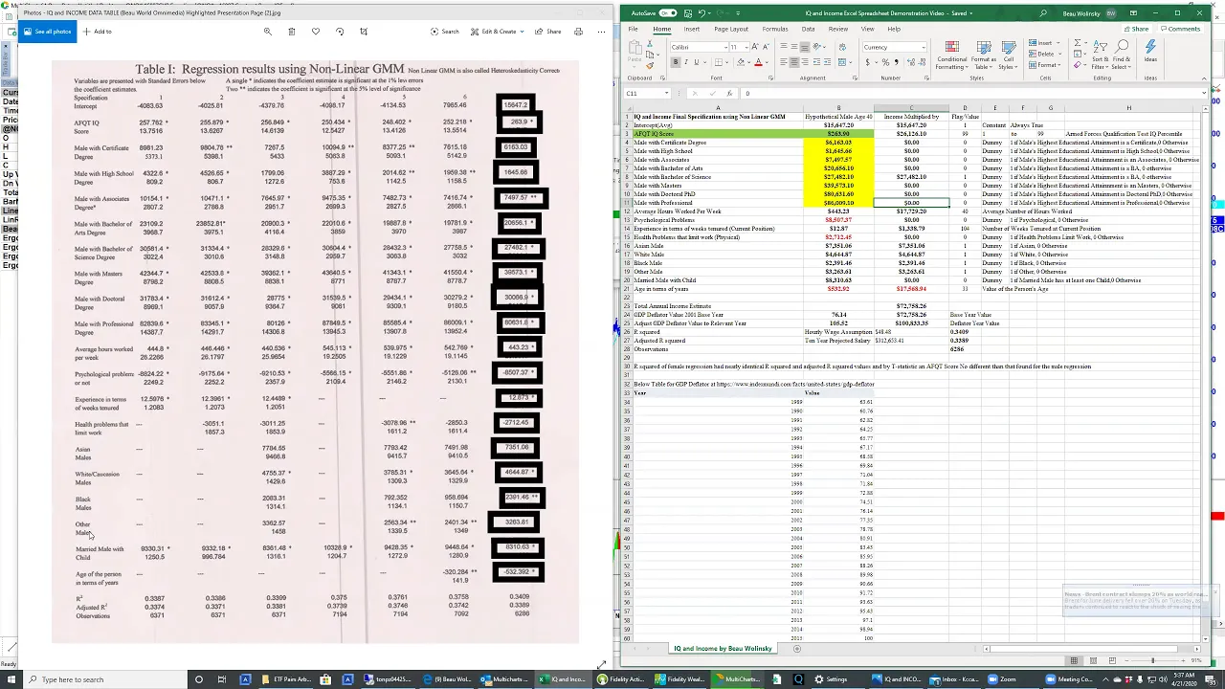Apply percent style in Number group
The height and width of the screenshot is (689, 1225).
click(885, 62)
